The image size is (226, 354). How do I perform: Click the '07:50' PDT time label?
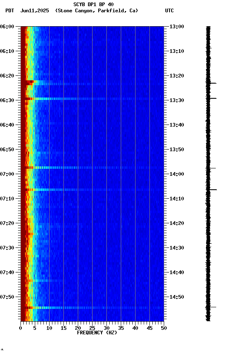(x=7, y=297)
